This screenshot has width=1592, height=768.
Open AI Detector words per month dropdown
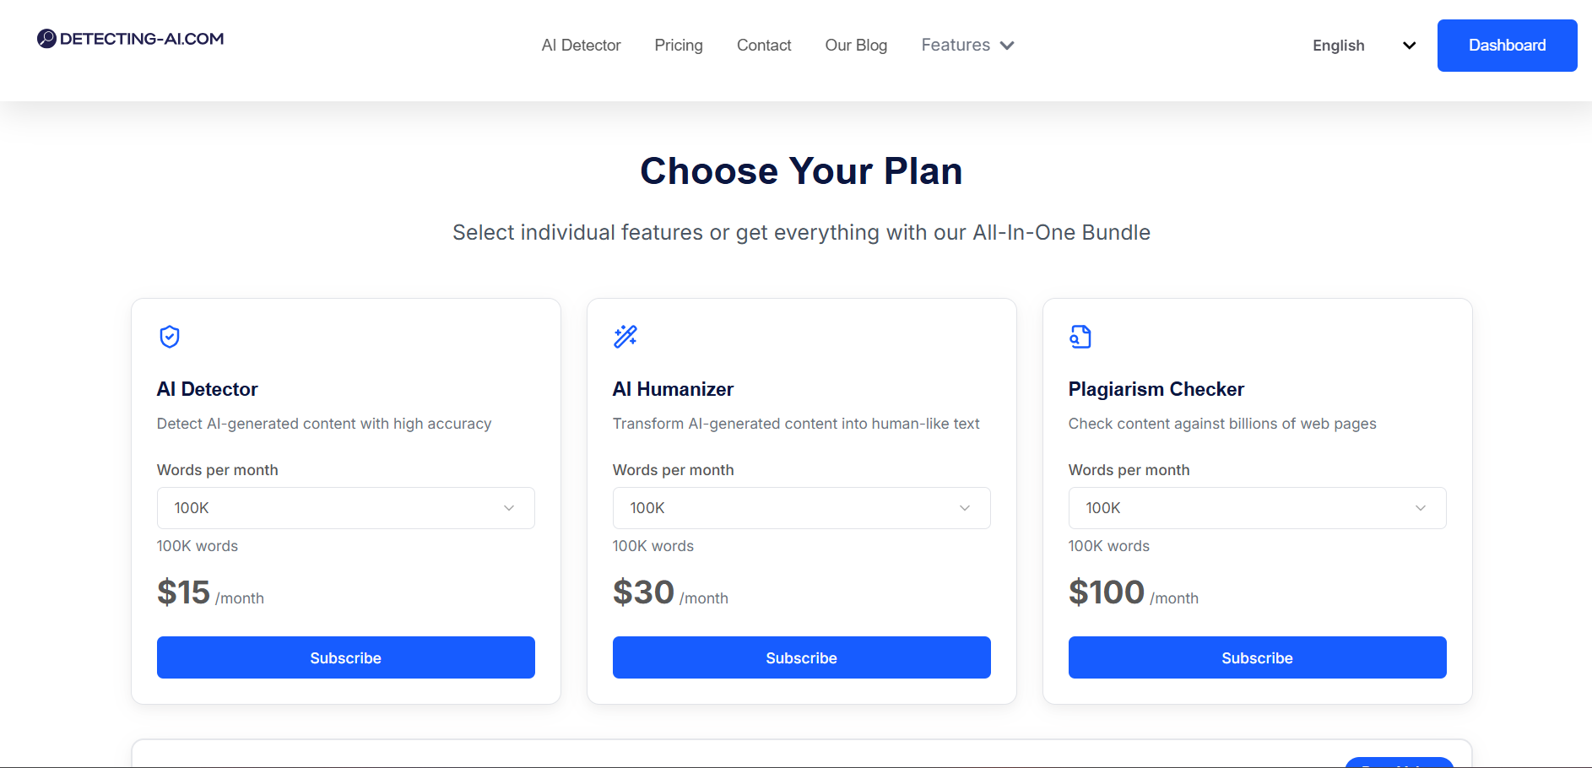coord(345,508)
